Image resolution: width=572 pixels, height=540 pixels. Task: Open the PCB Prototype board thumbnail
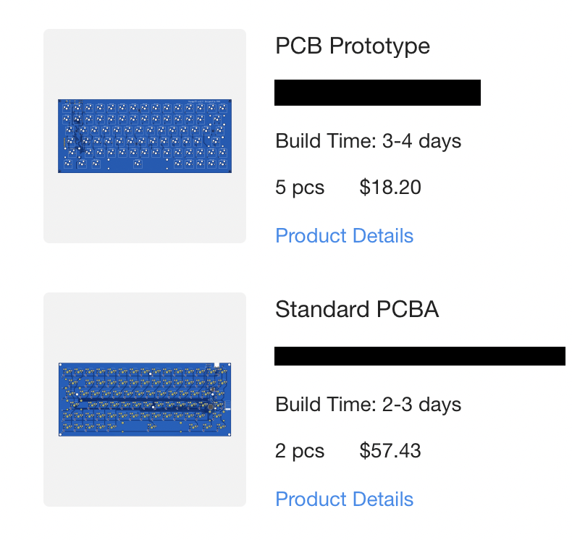point(145,135)
